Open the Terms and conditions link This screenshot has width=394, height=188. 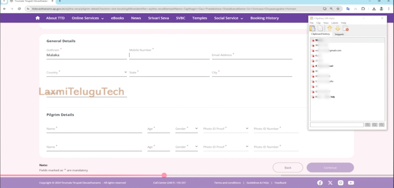point(227,183)
